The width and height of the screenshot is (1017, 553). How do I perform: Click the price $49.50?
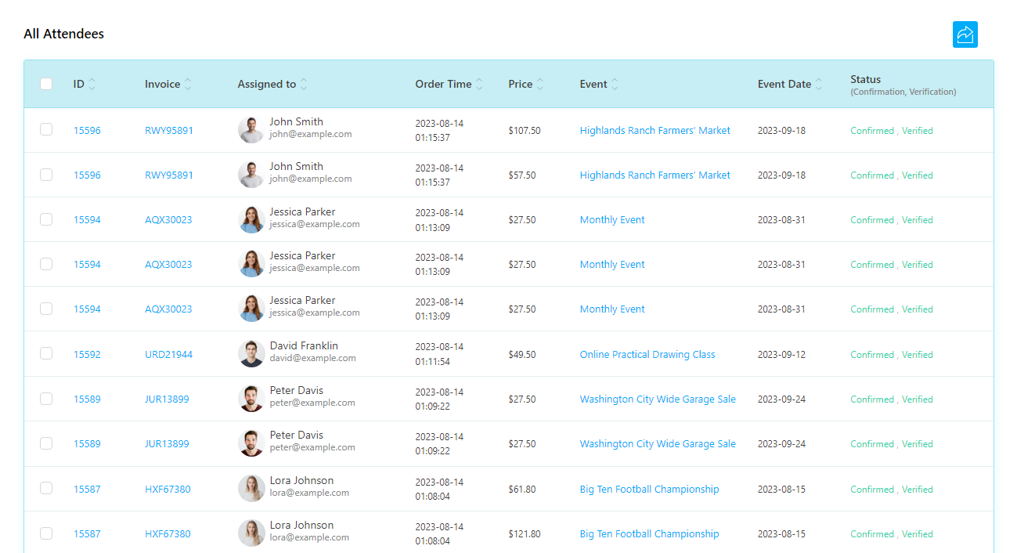click(522, 355)
